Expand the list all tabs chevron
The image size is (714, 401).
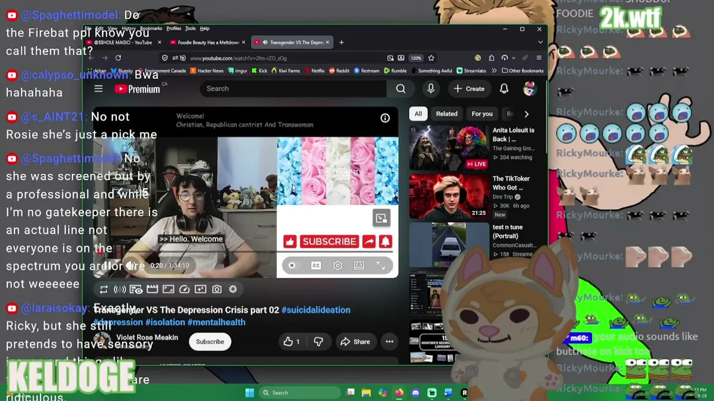540,42
